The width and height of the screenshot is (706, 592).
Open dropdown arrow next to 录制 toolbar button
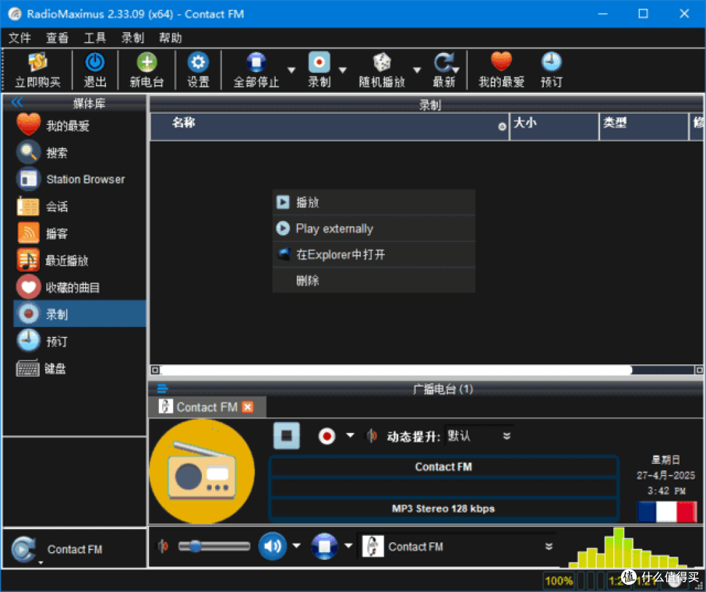pyautogui.click(x=343, y=70)
